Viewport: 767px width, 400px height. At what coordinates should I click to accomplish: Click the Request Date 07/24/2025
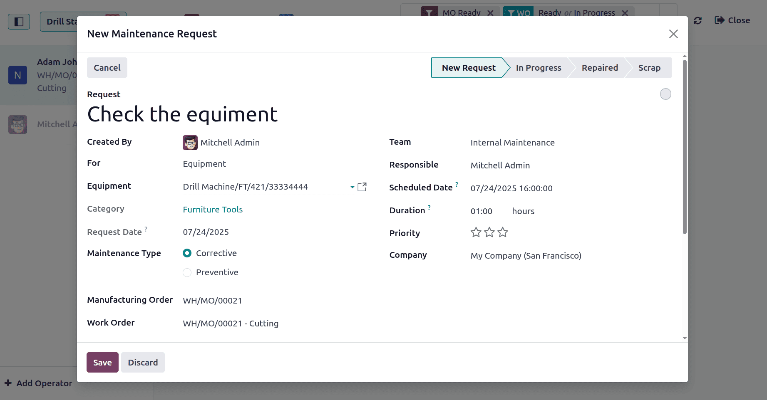(x=206, y=232)
